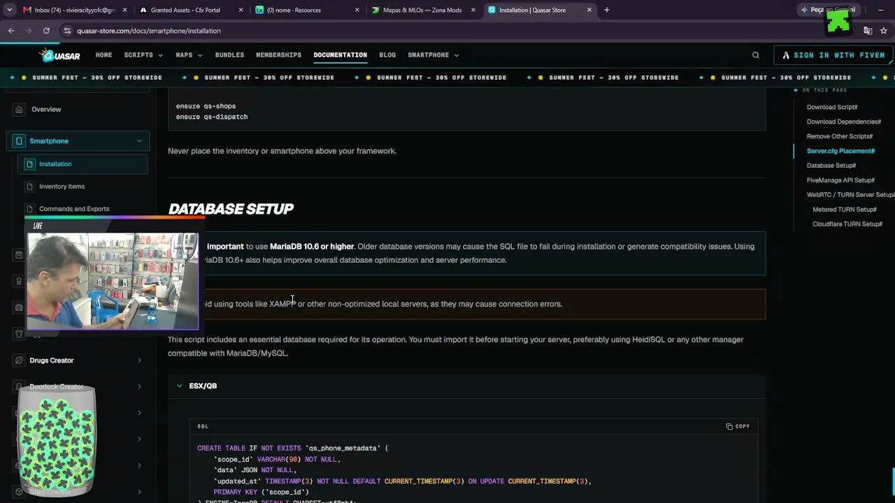Jump to Metered TURN Setup link

(845, 210)
